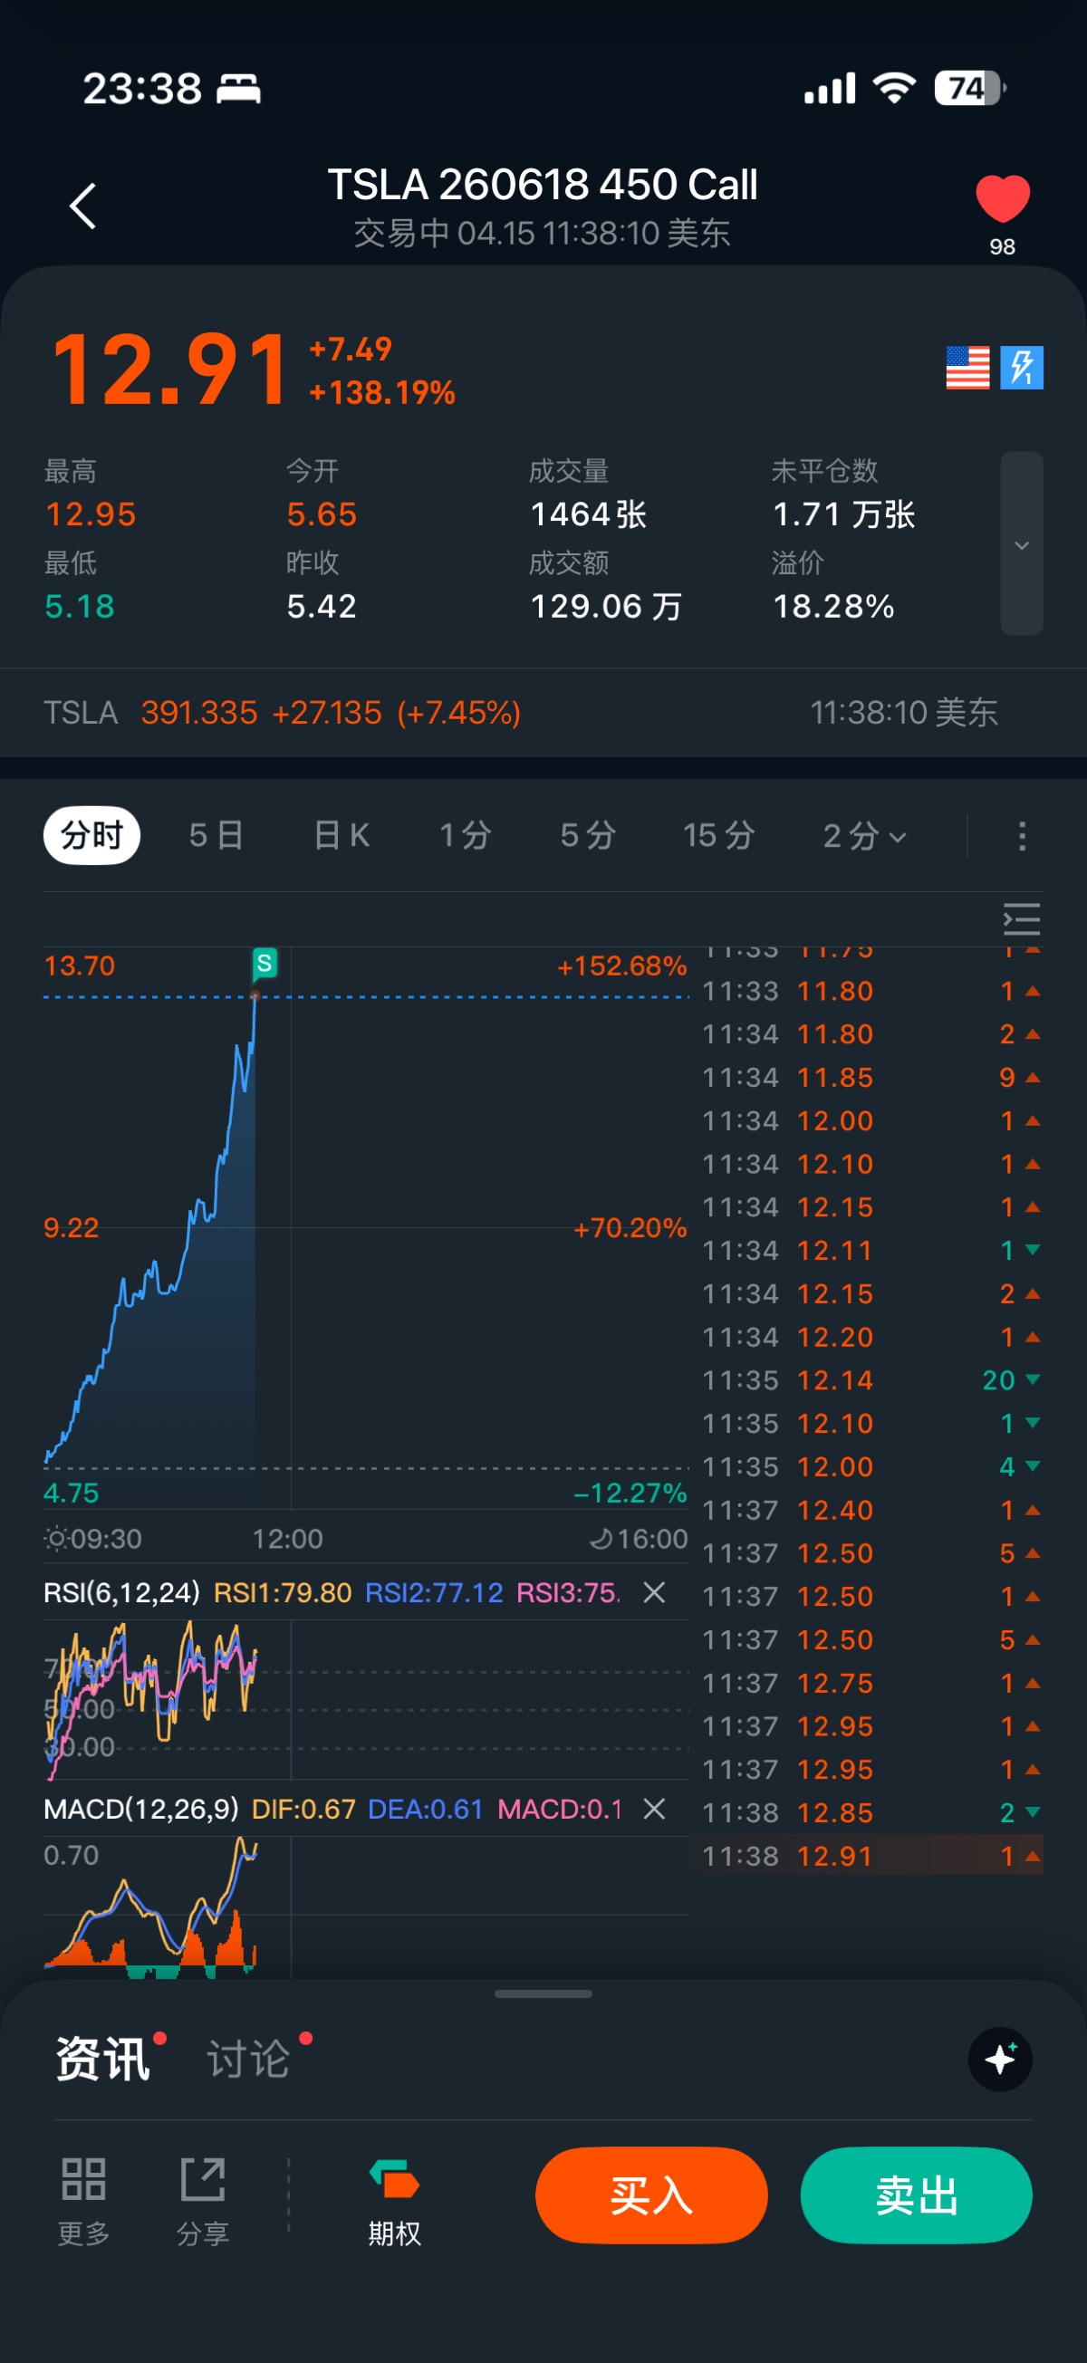This screenshot has width=1087, height=2363.
Task: Open the 2分 interval dropdown
Action: (863, 836)
